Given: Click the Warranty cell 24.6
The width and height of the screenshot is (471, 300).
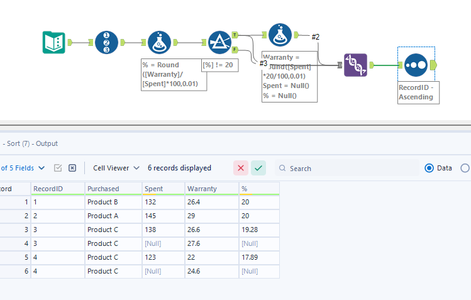Looking at the screenshot, I should tap(212, 271).
